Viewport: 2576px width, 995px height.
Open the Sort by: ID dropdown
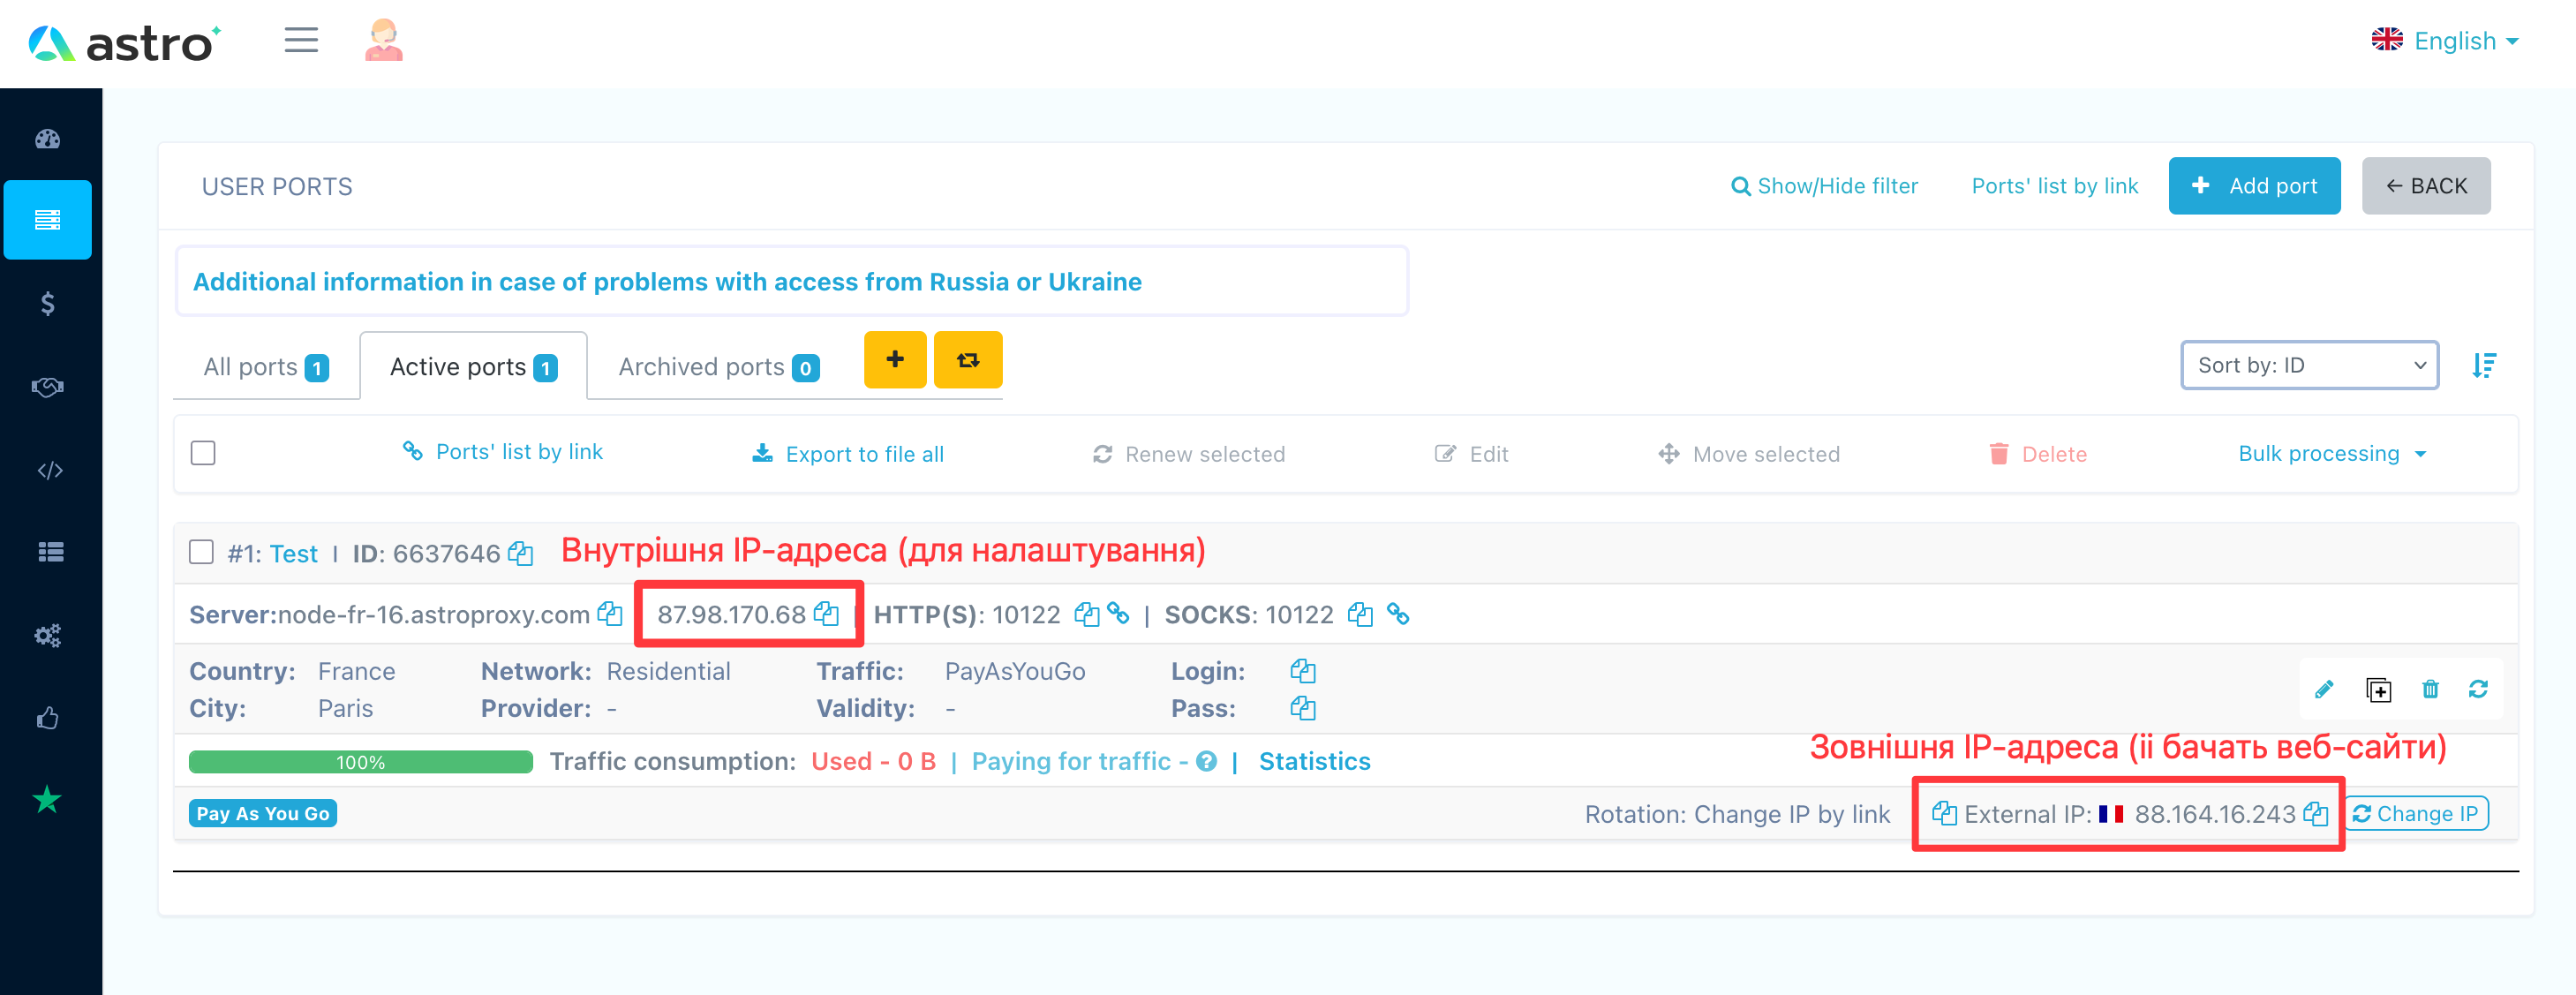(x=2310, y=366)
